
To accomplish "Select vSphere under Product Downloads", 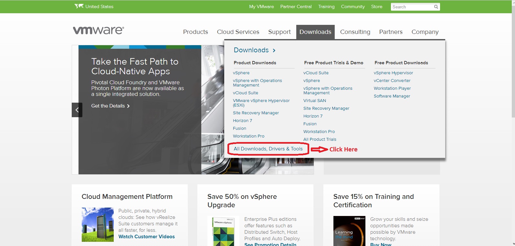I will [x=241, y=73].
